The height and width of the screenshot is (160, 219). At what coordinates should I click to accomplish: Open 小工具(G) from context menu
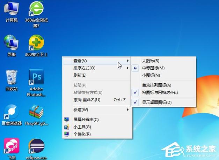point(97,127)
